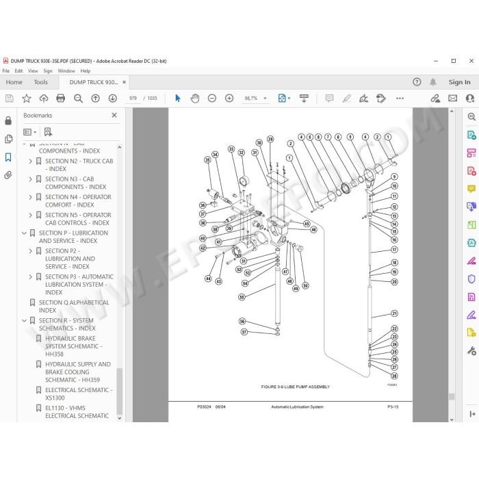Toggle the Bookmarks panel icon

[x=8, y=157]
